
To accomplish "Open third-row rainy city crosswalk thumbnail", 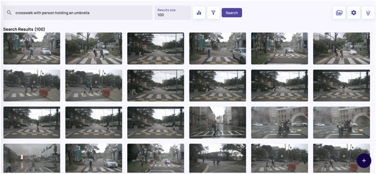I will (x=218, y=123).
